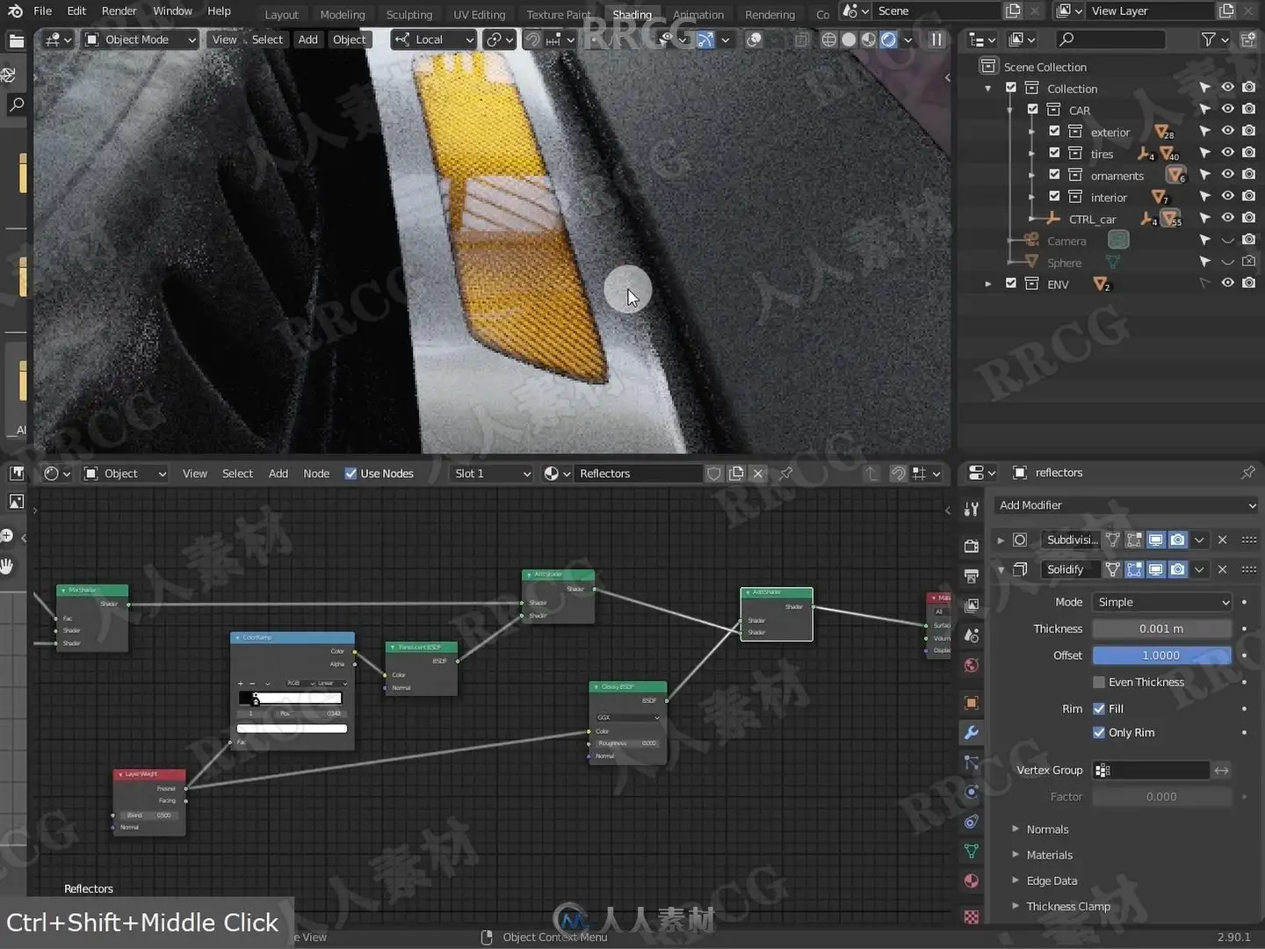This screenshot has width=1265, height=949.
Task: Open the Render properties tab
Action: click(971, 547)
